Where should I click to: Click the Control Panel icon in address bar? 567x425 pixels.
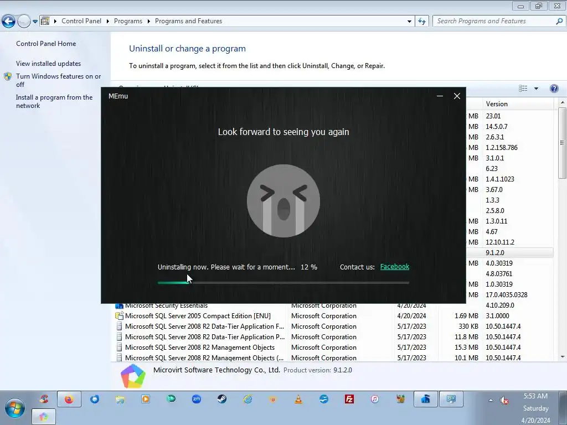(x=45, y=21)
